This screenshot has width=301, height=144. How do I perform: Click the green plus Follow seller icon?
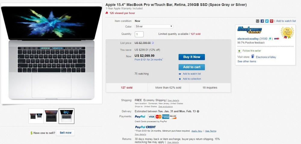239,51
